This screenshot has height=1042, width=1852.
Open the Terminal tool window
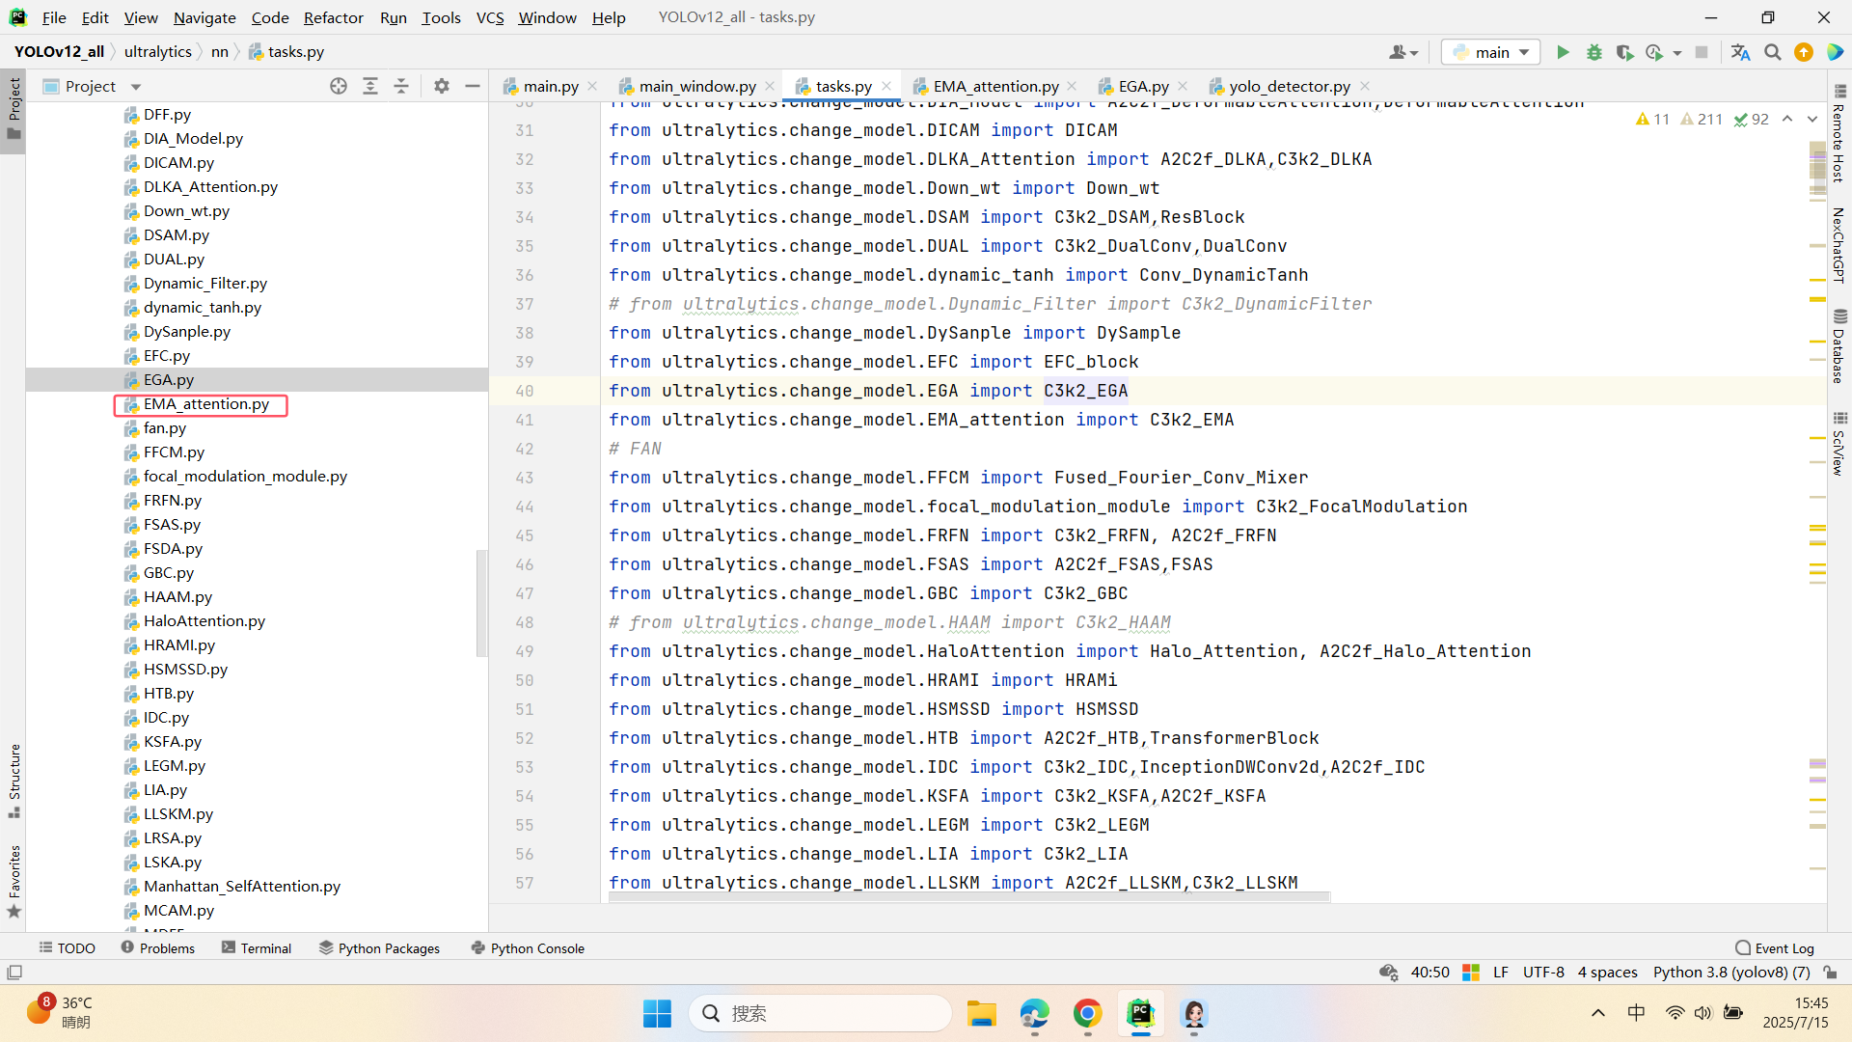coord(257,948)
